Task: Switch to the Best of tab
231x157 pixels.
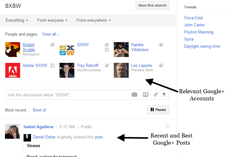Action: 39,110
